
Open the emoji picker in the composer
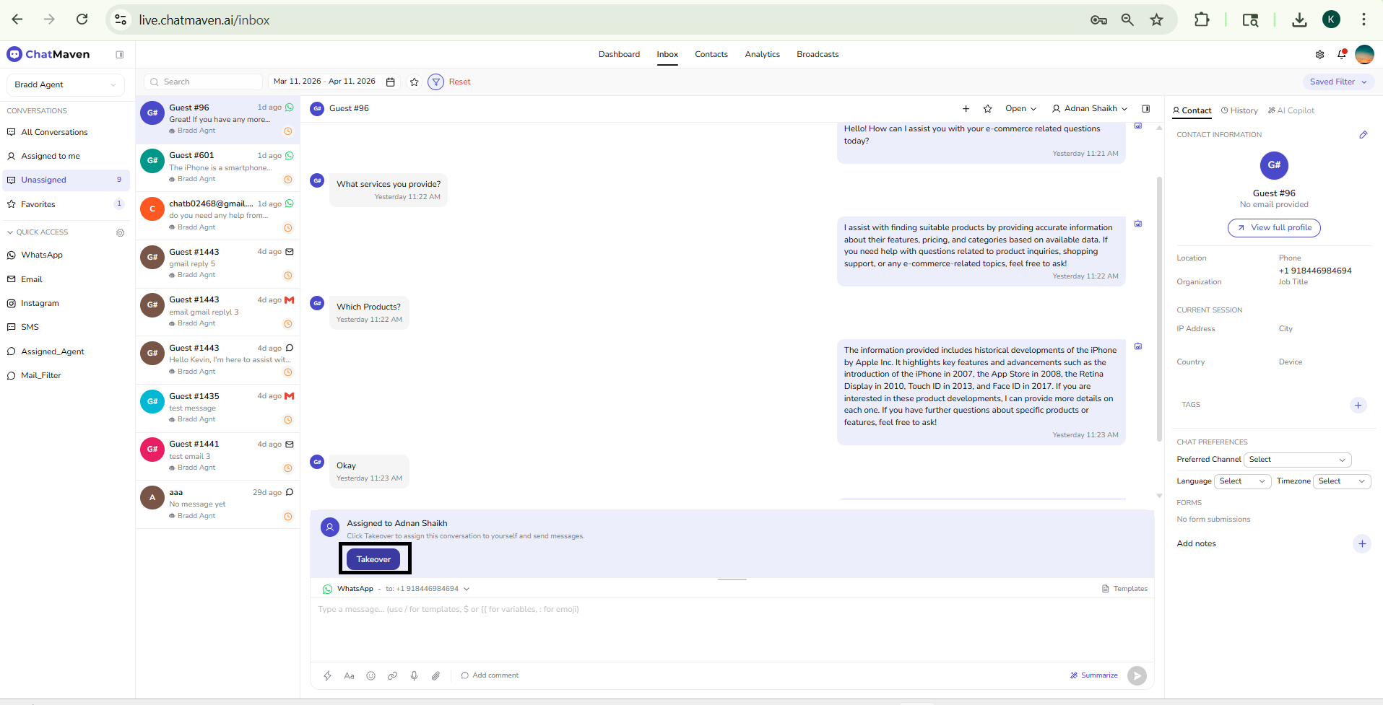click(370, 675)
